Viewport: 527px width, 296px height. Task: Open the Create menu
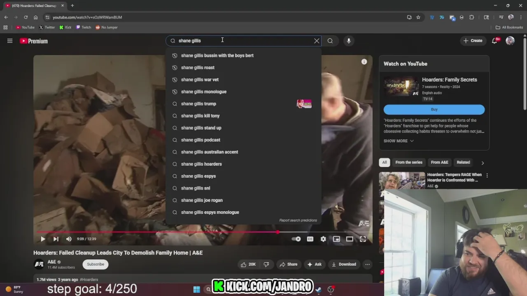pyautogui.click(x=473, y=41)
